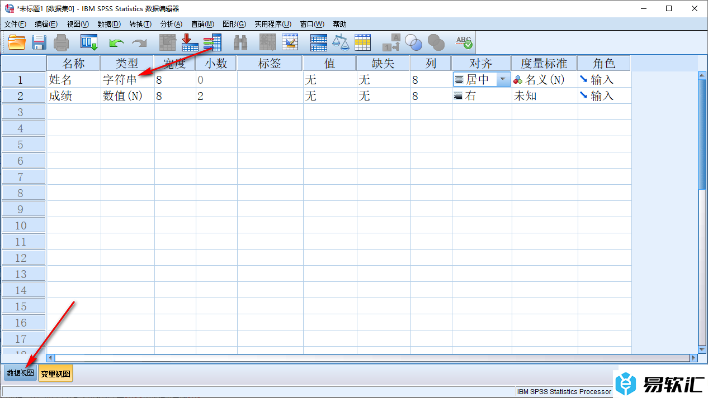
Task: Click the 数值(N) type cell
Action: click(128, 95)
